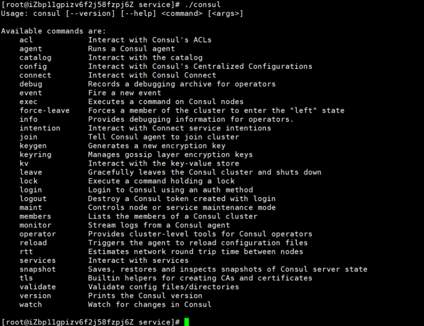Click the 'Available commands are:' heading
This screenshot has height=326, width=424.
click(53, 31)
